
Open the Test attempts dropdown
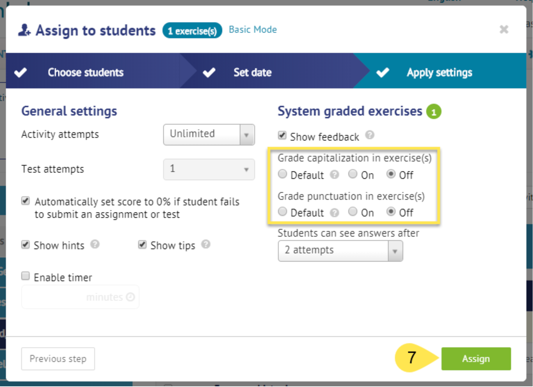point(209,169)
